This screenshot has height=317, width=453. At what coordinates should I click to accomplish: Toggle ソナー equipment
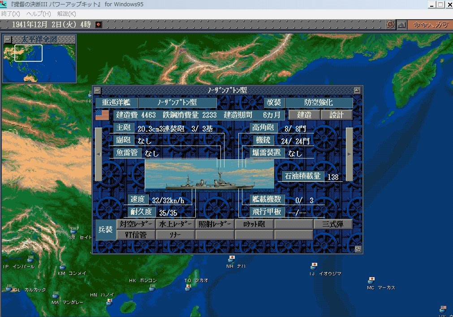click(x=175, y=235)
